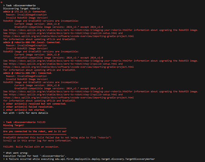Click the 'Missing Target!' message
The height and width of the screenshot is (162, 205).
(14, 125)
